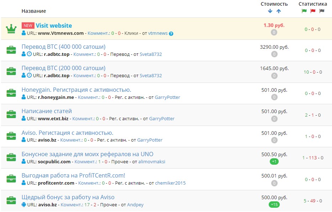Click the statistics value 2 - 1 - 0
This screenshot has height=212, width=332.
[x=313, y=115]
